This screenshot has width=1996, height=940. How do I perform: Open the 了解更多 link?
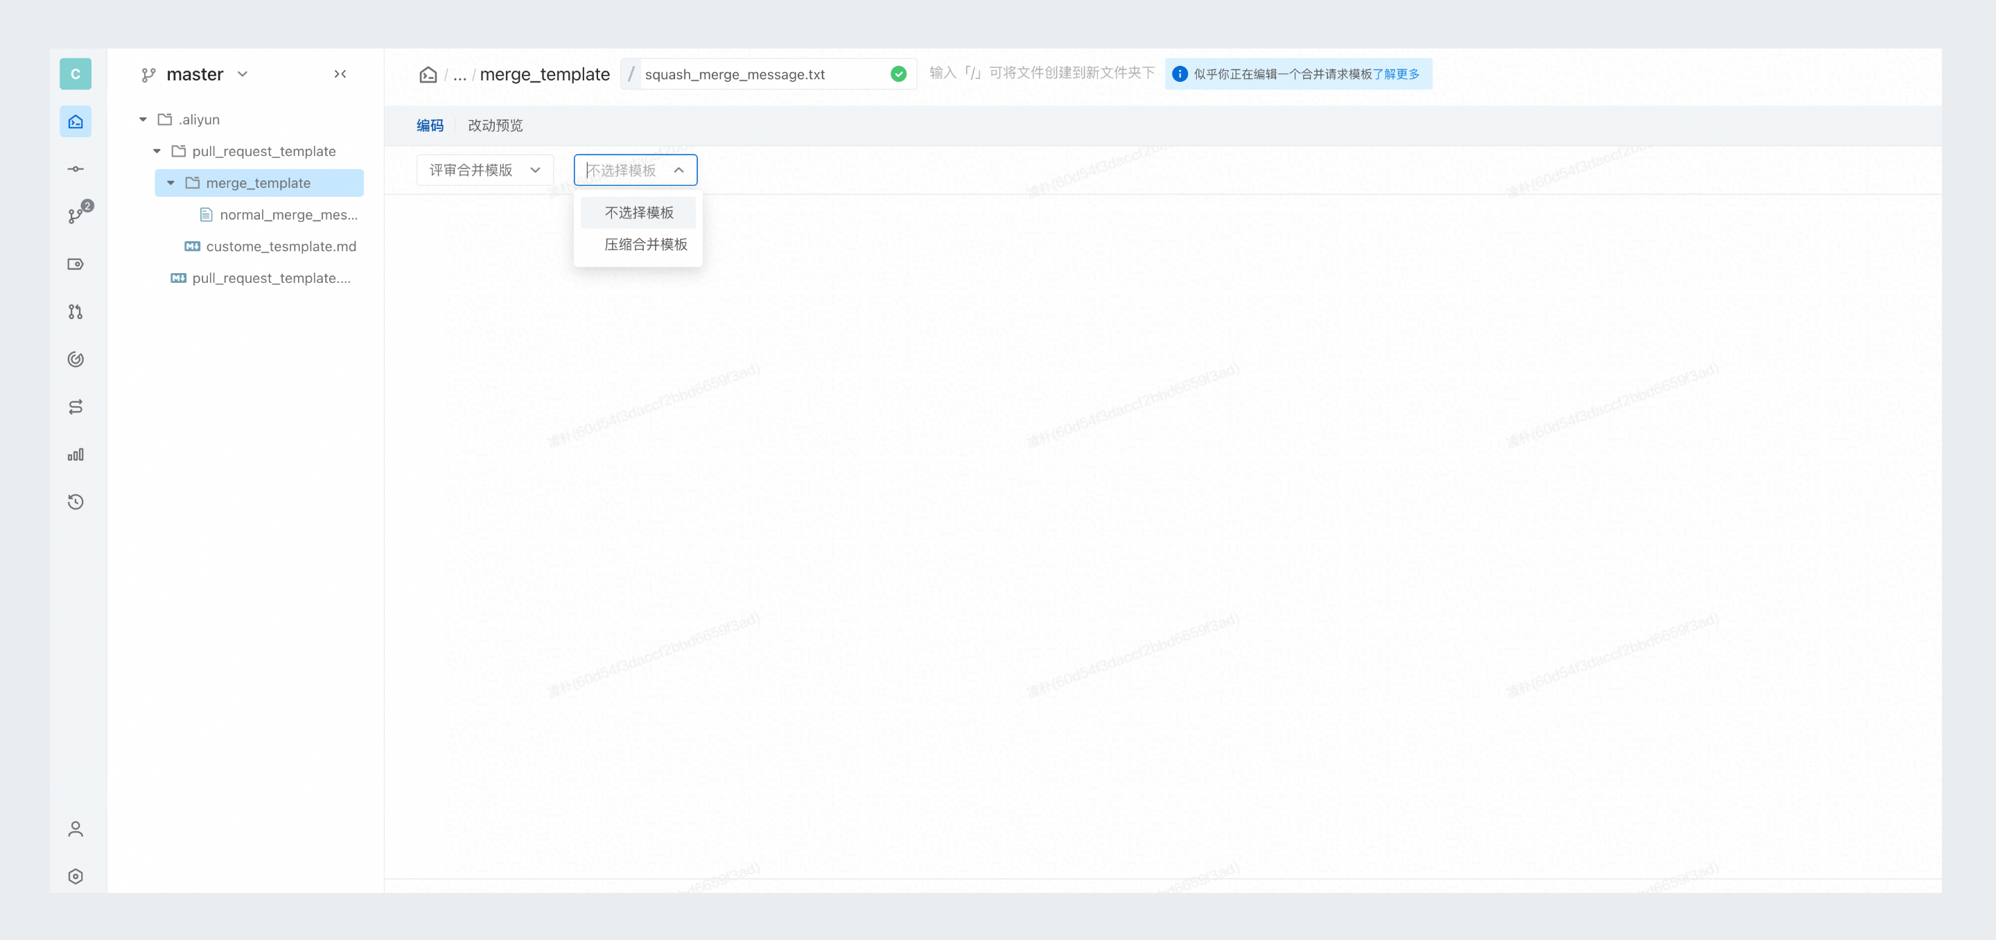point(1397,74)
